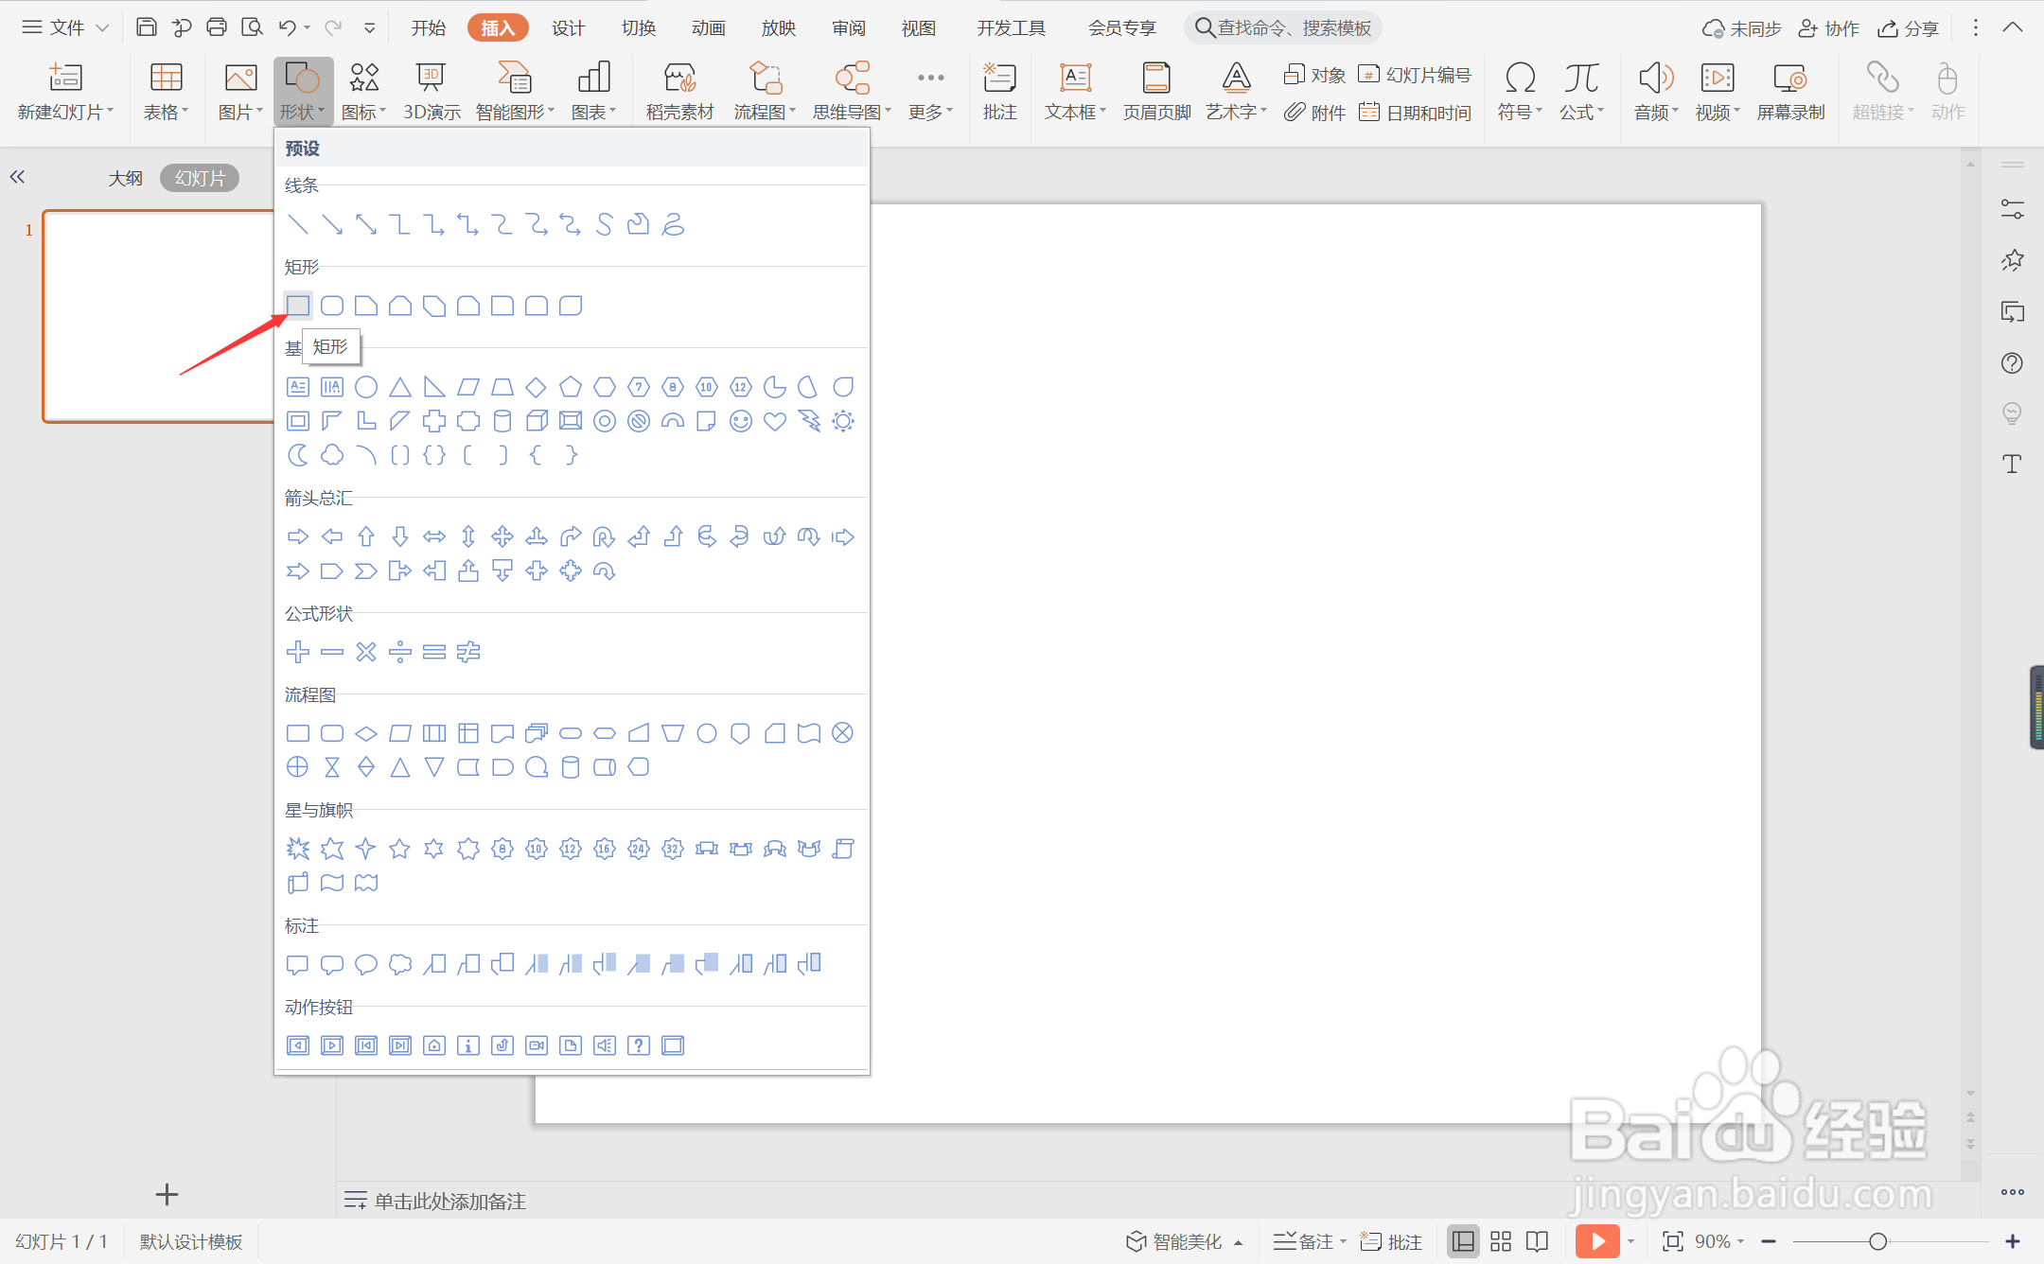Toggle normal view in status bar
Screen dimensions: 2044x1264
pos(1463,1241)
